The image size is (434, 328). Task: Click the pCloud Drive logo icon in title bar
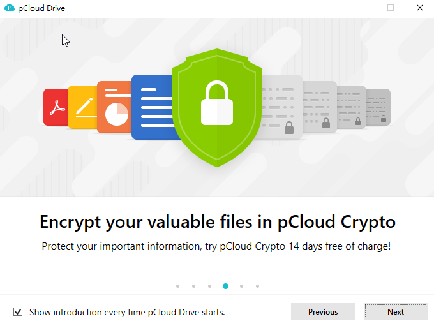pyautogui.click(x=10, y=8)
